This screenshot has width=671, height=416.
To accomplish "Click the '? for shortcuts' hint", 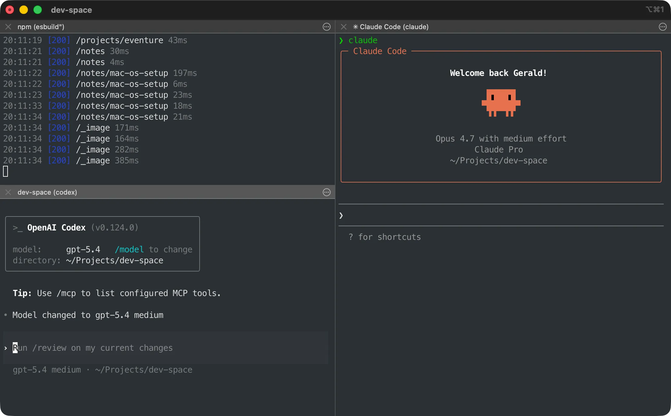I will coord(385,237).
